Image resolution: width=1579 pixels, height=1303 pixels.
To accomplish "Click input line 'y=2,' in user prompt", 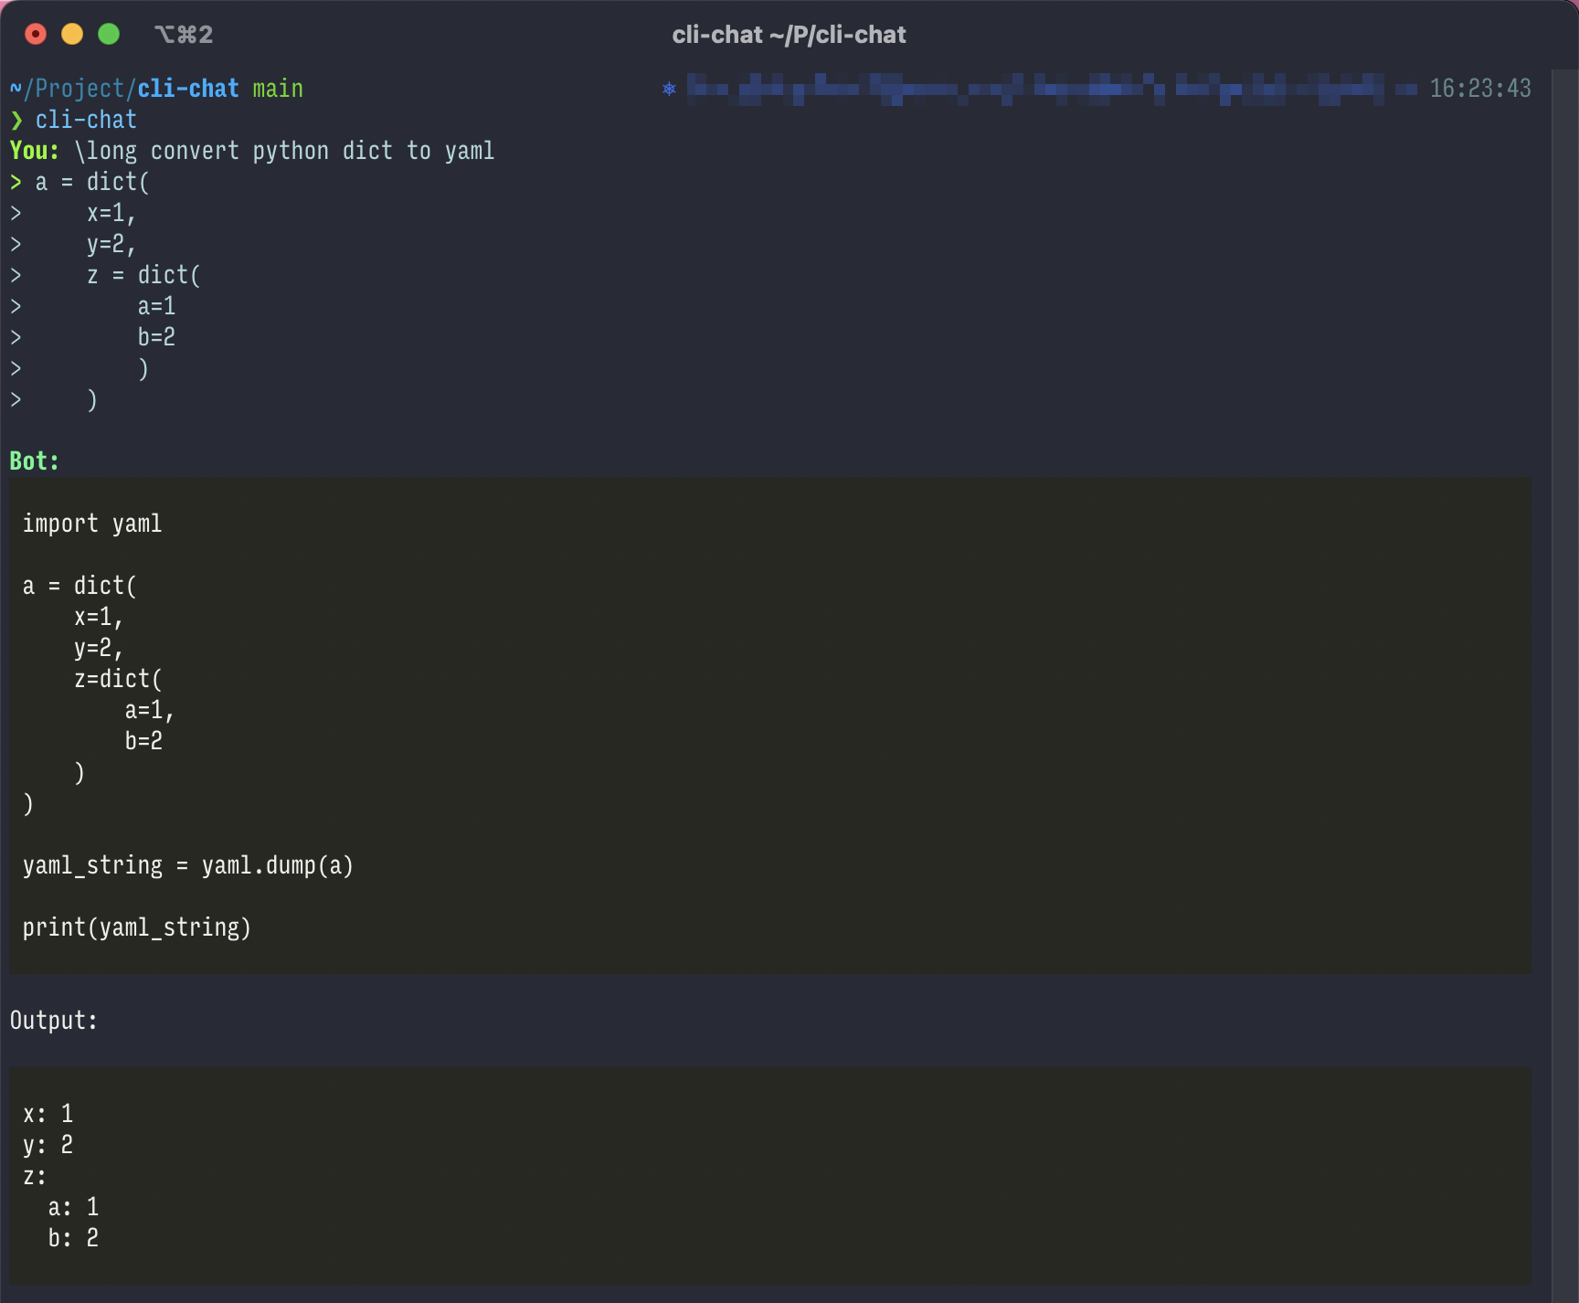I will 111,244.
